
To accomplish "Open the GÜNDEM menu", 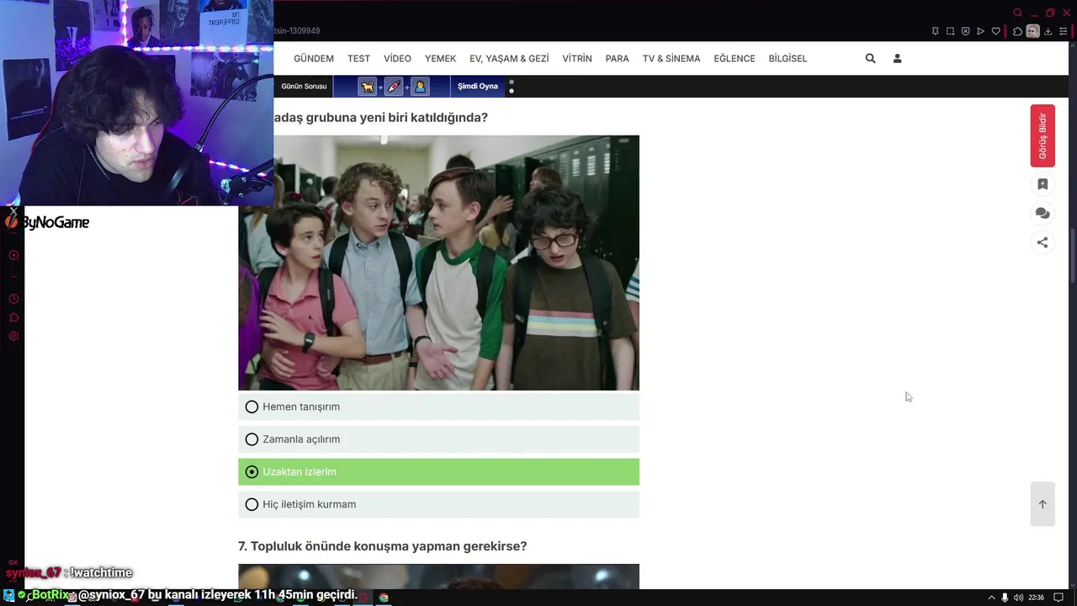I will (314, 58).
